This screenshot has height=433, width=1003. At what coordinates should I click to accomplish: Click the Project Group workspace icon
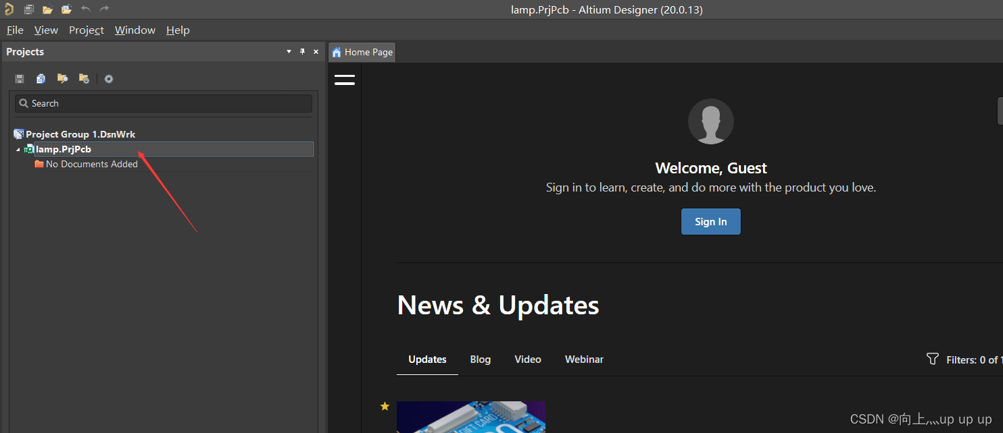click(19, 134)
